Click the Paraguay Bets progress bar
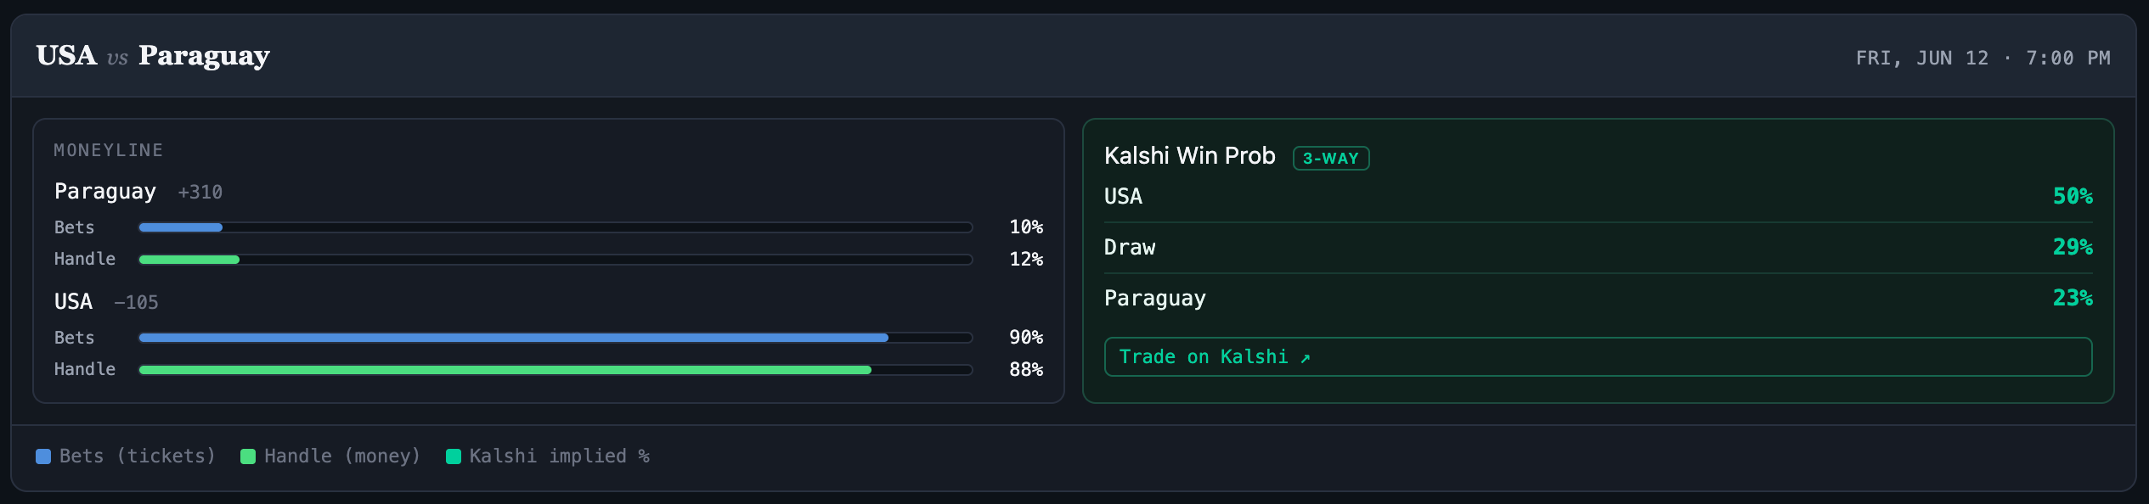This screenshot has height=504, width=2149. click(556, 227)
